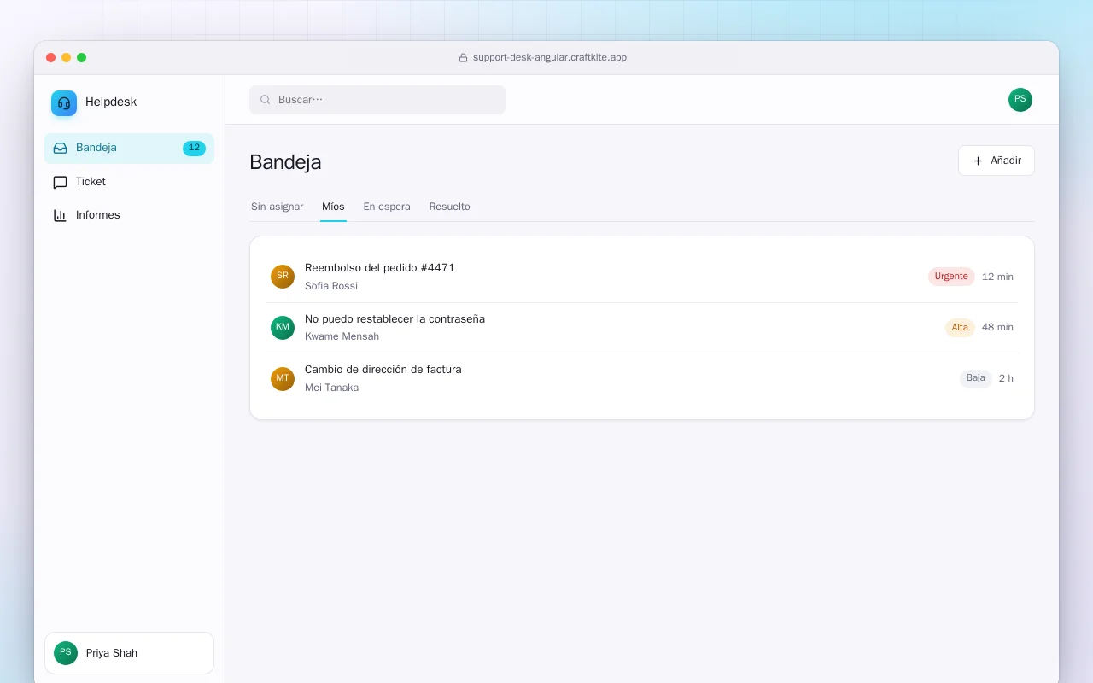Click the support-desk-angular.craftkite.app URL
This screenshot has height=683, width=1093.
(x=550, y=58)
